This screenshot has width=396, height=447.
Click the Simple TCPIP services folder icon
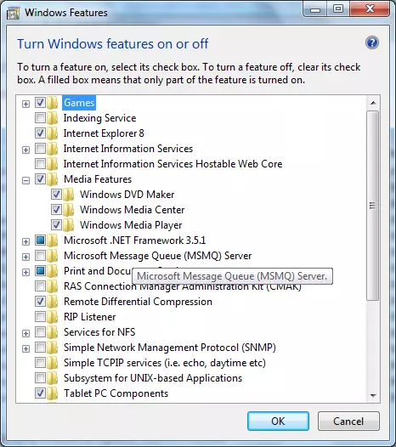click(52, 363)
